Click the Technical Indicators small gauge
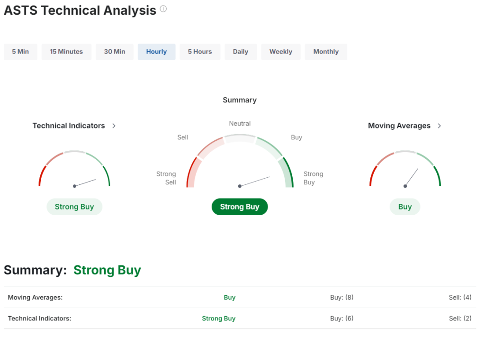The height and width of the screenshot is (337, 485). 74,171
